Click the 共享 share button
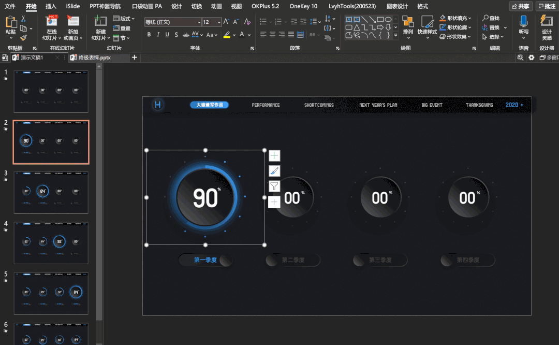The image size is (559, 345). (x=521, y=6)
